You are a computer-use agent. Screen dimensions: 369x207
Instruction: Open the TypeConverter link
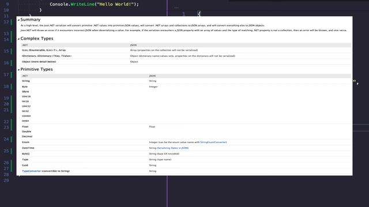pos(31,171)
